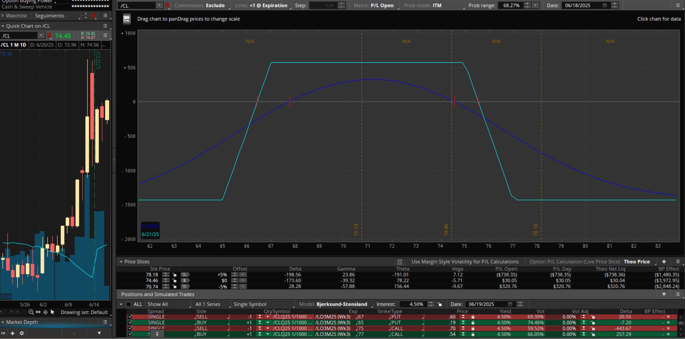Uncheck the 75 CALL sell row checkbox
The width and height of the screenshot is (685, 339).
[x=129, y=328]
